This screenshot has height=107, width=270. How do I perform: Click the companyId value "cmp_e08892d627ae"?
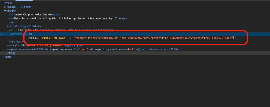(135, 38)
